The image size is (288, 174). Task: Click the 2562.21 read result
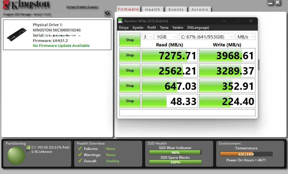click(x=170, y=70)
